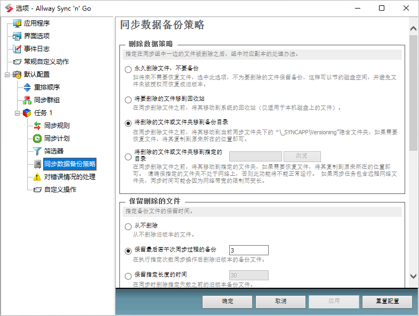The width and height of the screenshot is (419, 316).
Task: Click the 同步数据备份策略 safe icon
Action: click(x=38, y=164)
